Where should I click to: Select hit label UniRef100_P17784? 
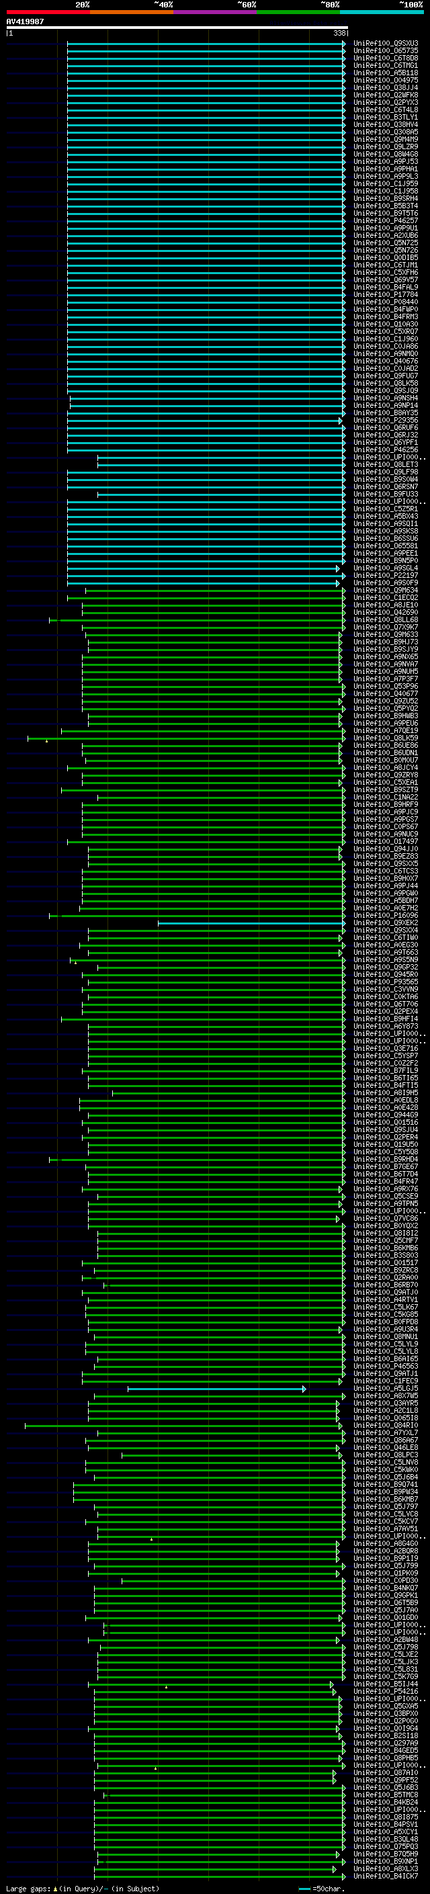386,294
